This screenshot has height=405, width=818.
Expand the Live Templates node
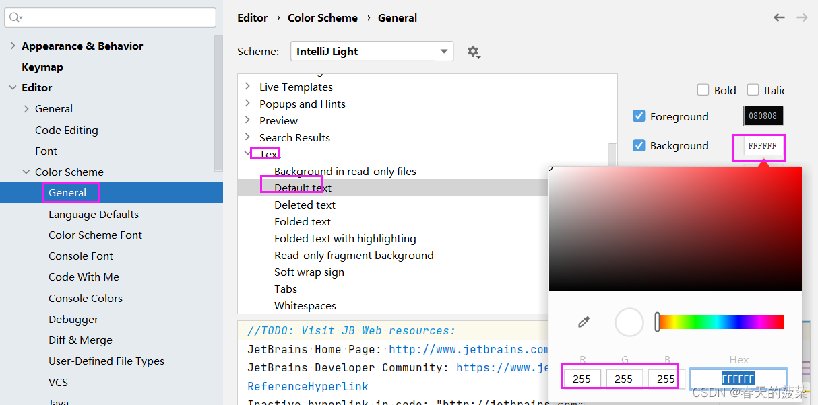tap(247, 87)
